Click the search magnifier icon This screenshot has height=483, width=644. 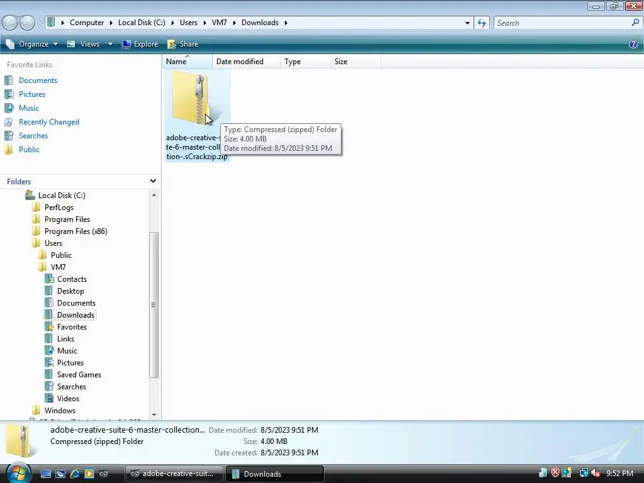635,23
